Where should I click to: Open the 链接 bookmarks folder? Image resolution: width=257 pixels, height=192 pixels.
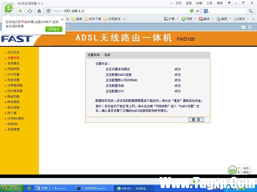point(77,19)
